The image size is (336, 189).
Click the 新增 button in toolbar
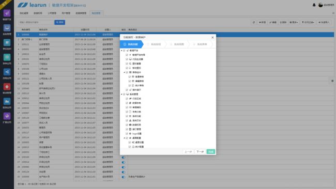(x=263, y=22)
